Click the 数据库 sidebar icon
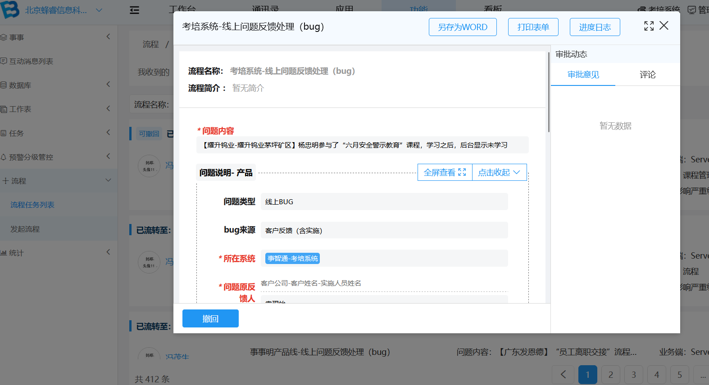709x385 pixels. (4, 85)
